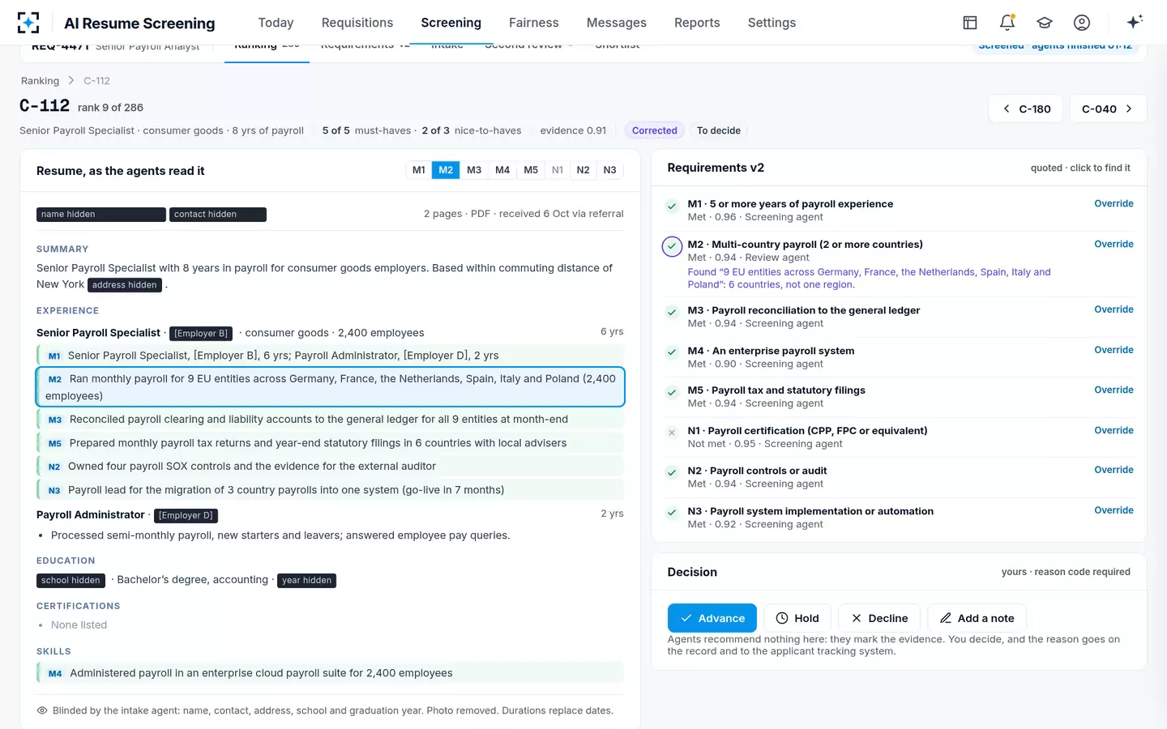Decline the candidate
The image size is (1167, 729).
879,618
